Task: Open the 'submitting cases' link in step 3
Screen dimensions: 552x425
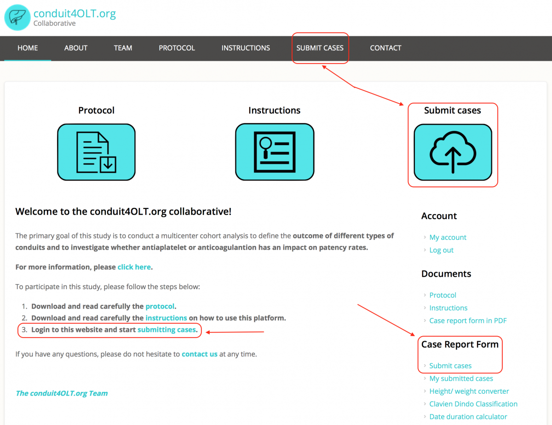Action: coord(167,330)
